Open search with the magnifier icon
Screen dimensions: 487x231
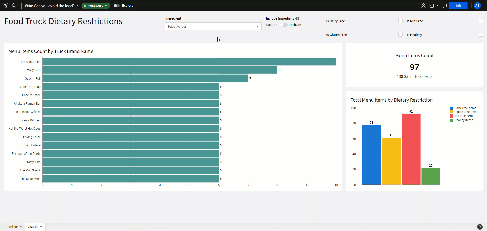pyautogui.click(x=14, y=6)
